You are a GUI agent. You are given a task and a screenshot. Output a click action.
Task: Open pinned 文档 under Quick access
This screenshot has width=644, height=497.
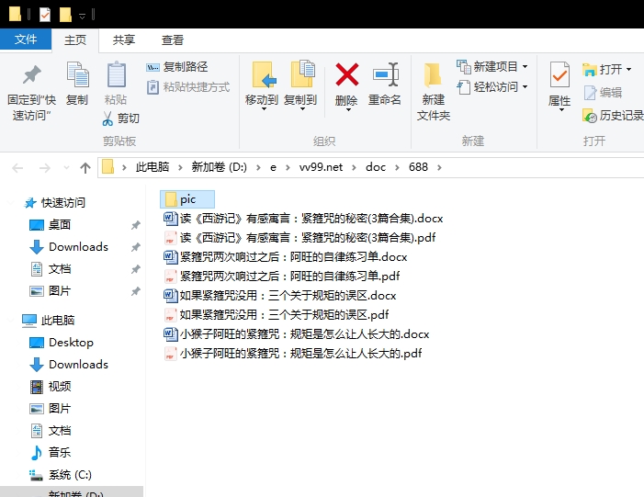51,269
